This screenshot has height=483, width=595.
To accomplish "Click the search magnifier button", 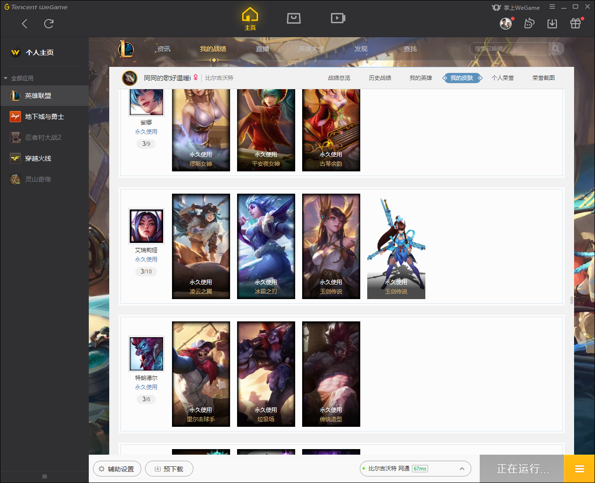I will pos(556,49).
